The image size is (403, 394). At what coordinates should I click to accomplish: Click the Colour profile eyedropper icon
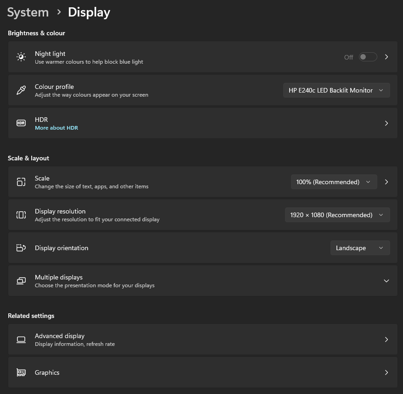[x=21, y=90]
